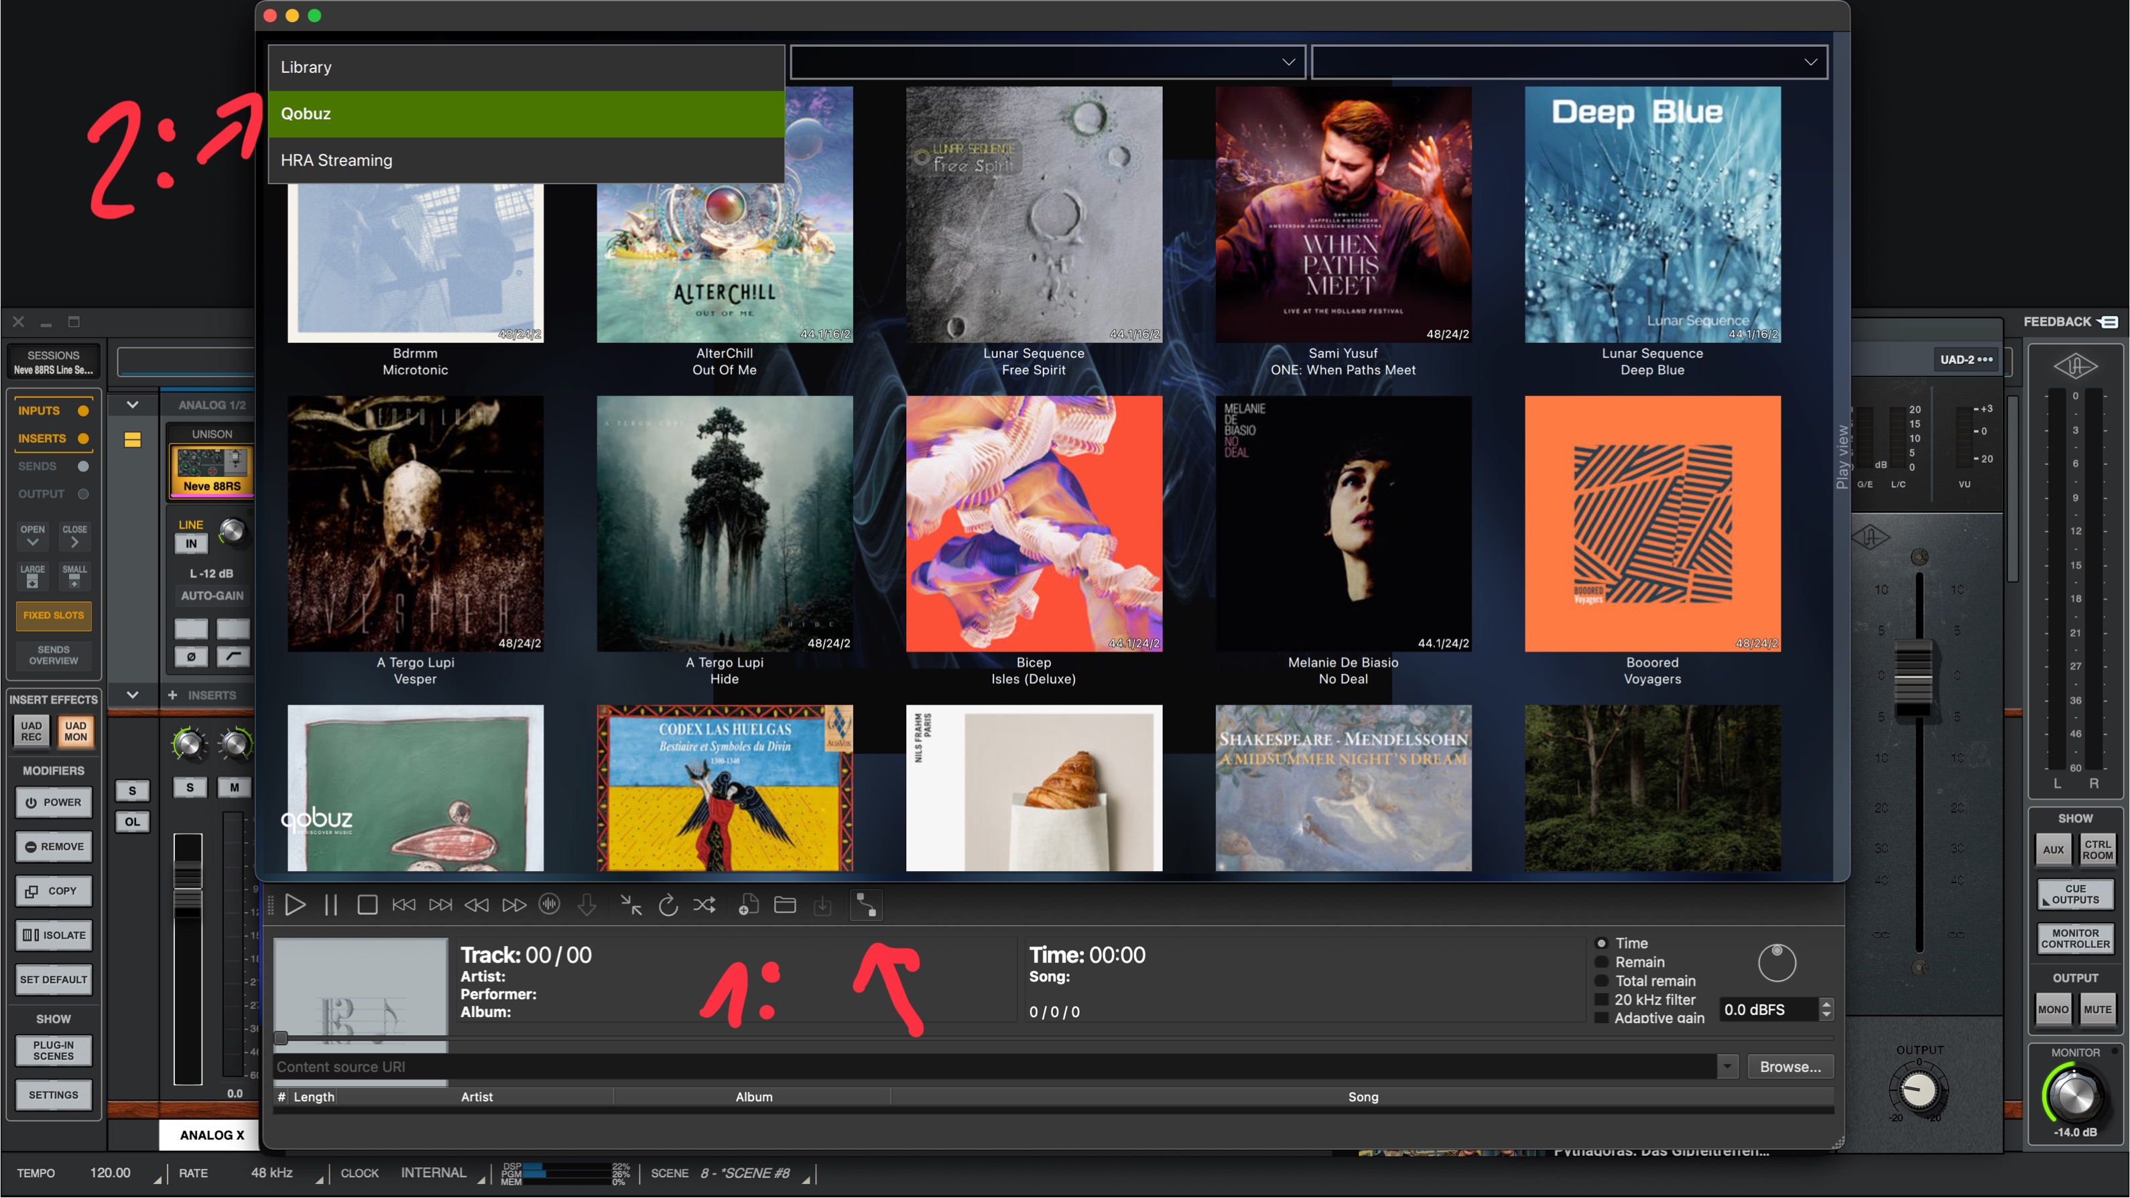Image resolution: width=2130 pixels, height=1198 pixels.
Task: Open the waveform audio analysis icon
Action: pos(549,905)
